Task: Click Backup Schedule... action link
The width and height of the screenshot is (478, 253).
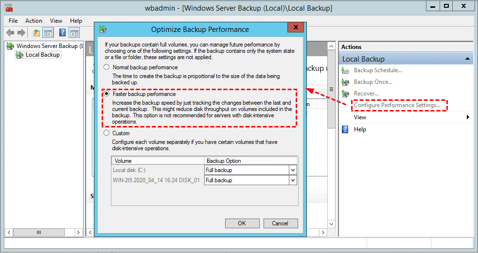Action: [x=378, y=70]
